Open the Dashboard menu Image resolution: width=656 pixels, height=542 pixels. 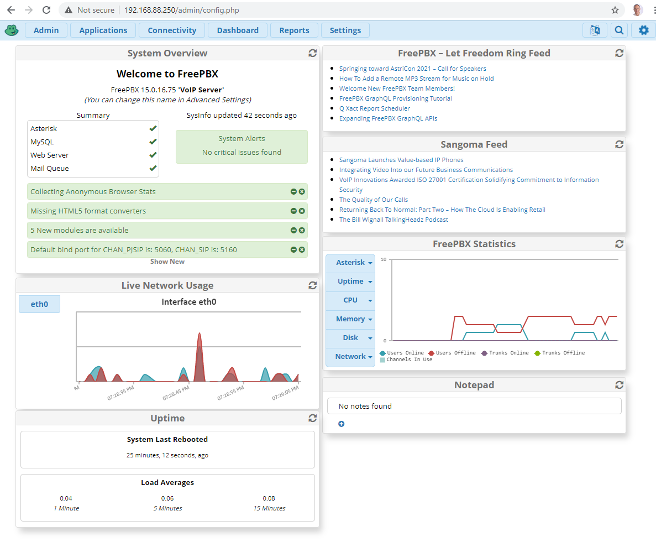[238, 30]
